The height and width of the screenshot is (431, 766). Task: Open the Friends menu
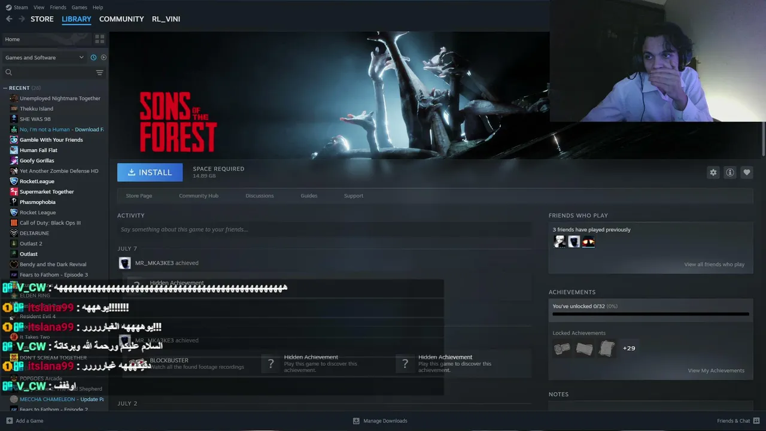58,7
